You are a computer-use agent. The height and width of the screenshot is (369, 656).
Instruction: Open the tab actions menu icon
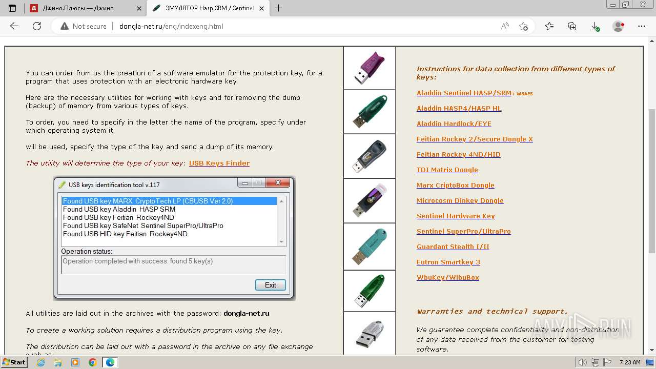coord(12,8)
